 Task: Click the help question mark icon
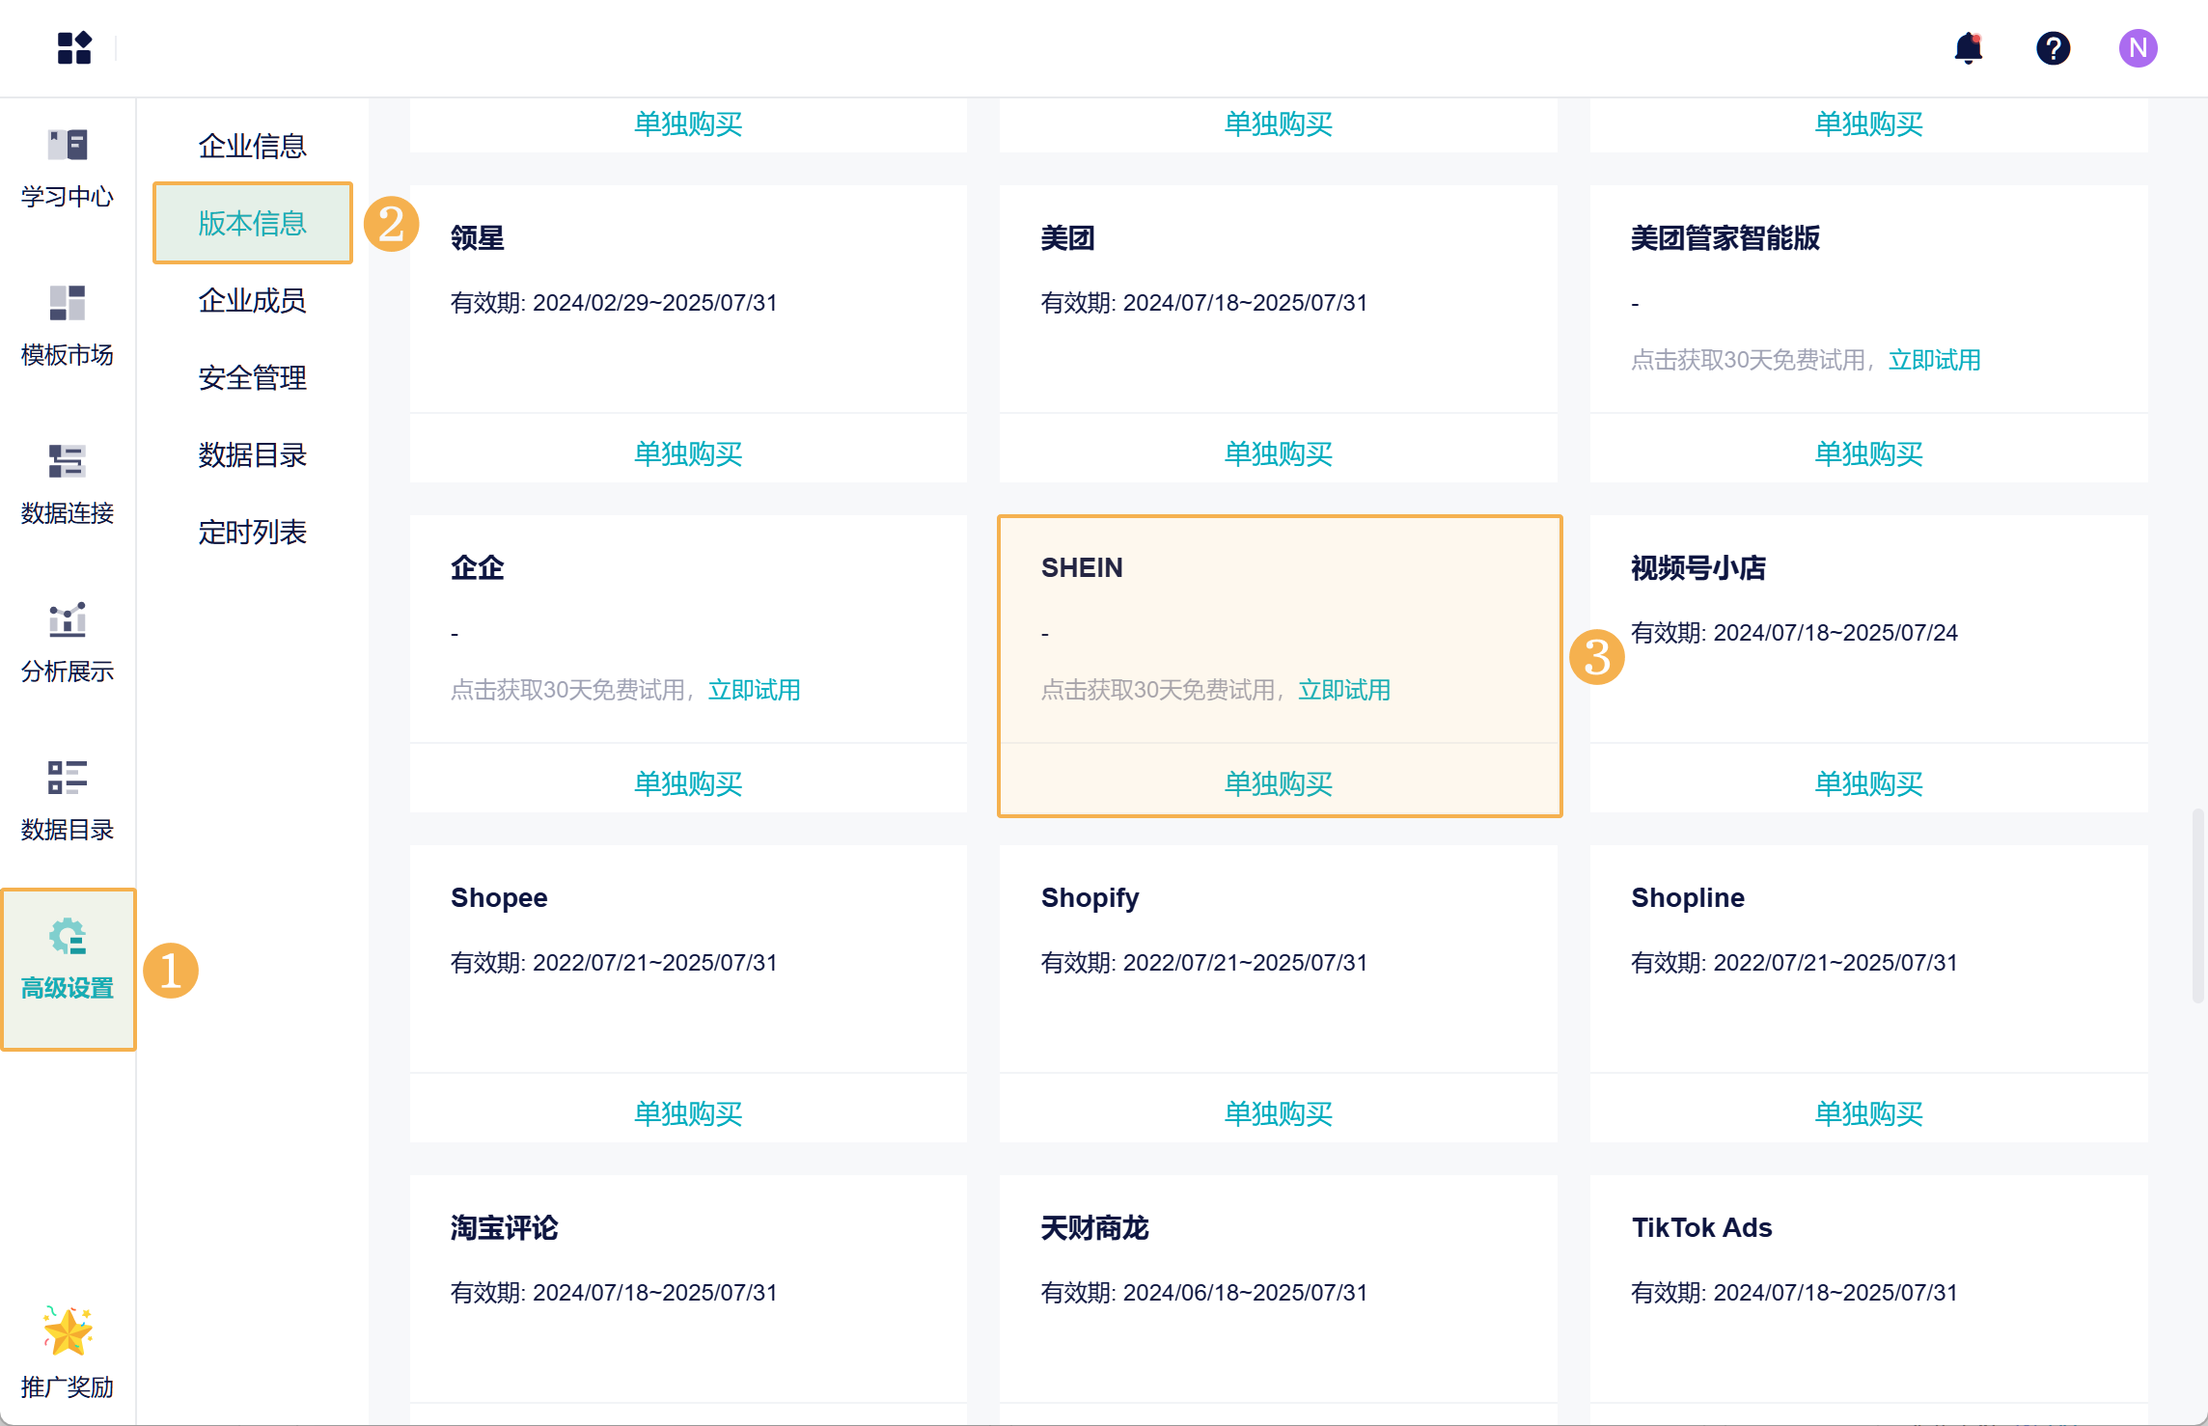click(x=2053, y=47)
